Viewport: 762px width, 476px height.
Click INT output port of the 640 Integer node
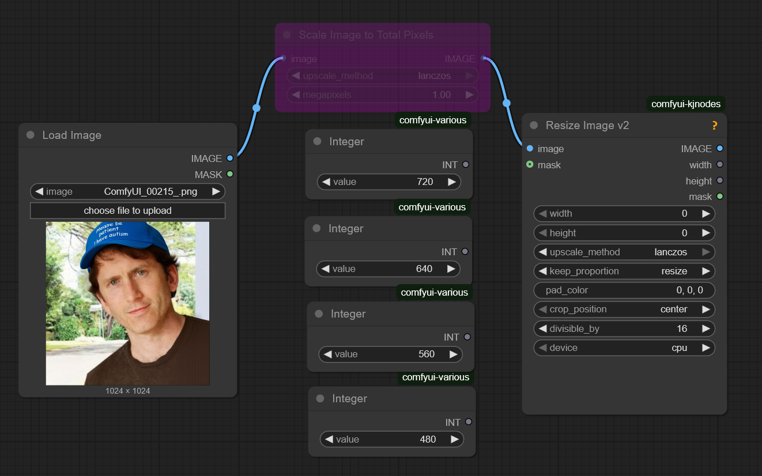click(465, 252)
